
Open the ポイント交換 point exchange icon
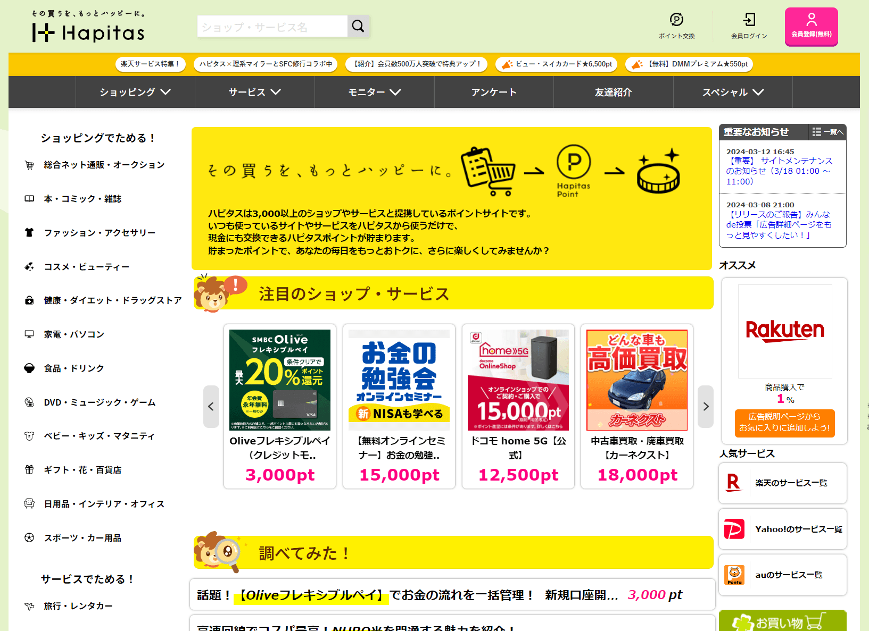[x=676, y=26]
